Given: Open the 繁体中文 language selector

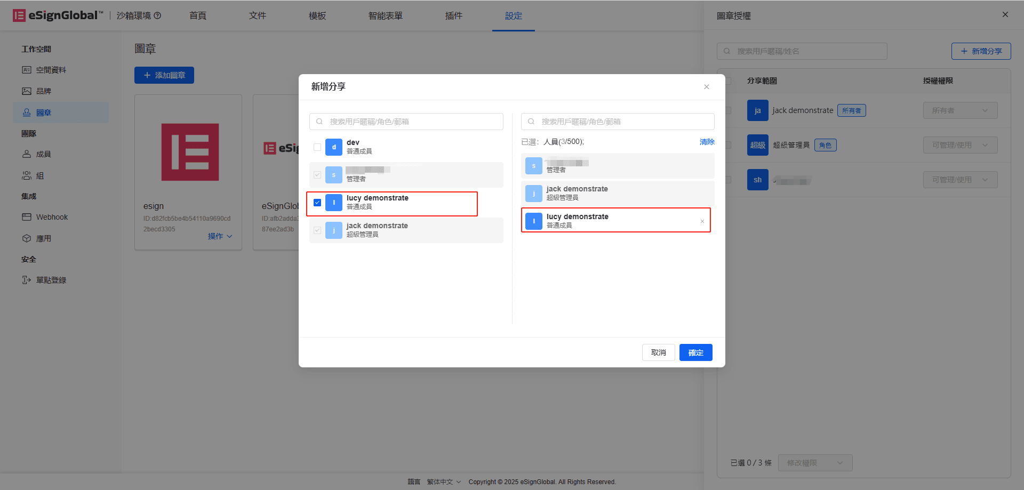Looking at the screenshot, I should click(444, 482).
